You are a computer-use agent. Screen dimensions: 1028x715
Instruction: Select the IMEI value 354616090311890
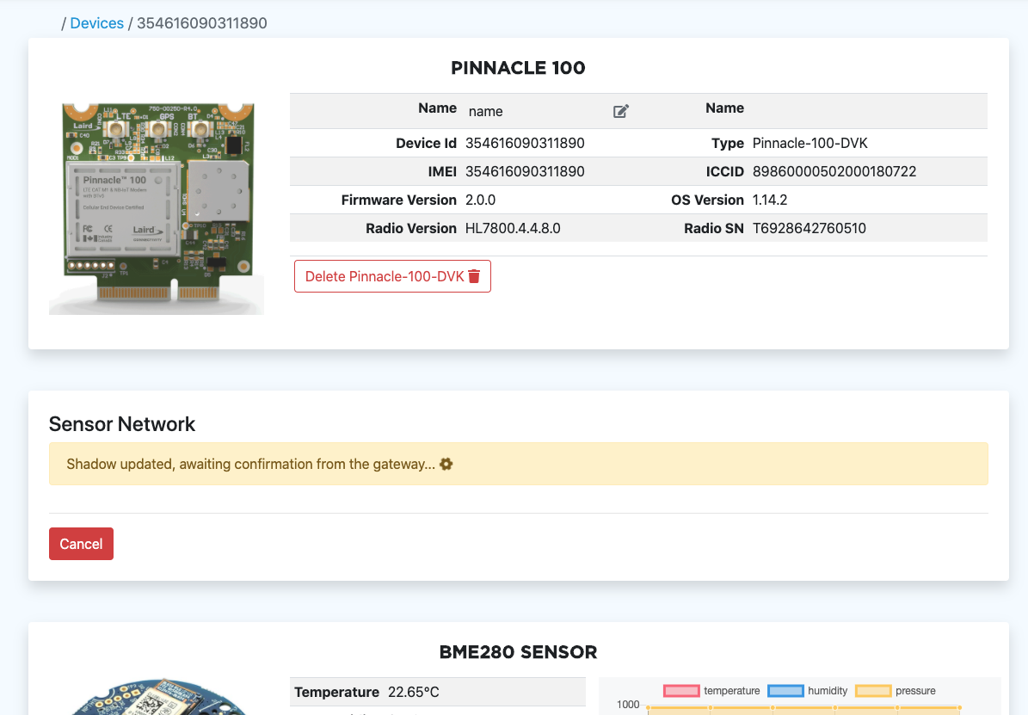click(x=525, y=171)
